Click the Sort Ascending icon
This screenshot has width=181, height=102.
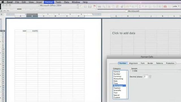click(146, 7)
